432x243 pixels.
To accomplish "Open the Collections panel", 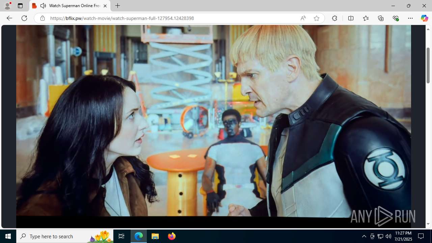I will pos(381,18).
